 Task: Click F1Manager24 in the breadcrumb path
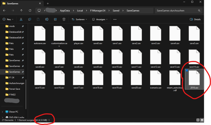pyautogui.click(x=98, y=11)
